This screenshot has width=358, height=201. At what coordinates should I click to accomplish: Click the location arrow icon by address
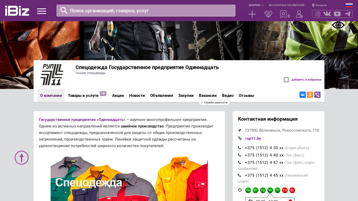coord(240,130)
